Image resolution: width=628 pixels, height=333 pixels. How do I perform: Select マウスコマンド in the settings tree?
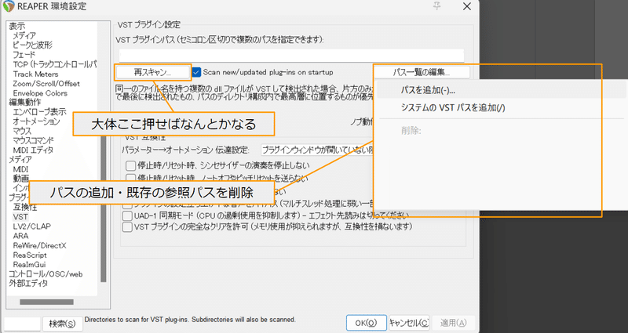[33, 140]
